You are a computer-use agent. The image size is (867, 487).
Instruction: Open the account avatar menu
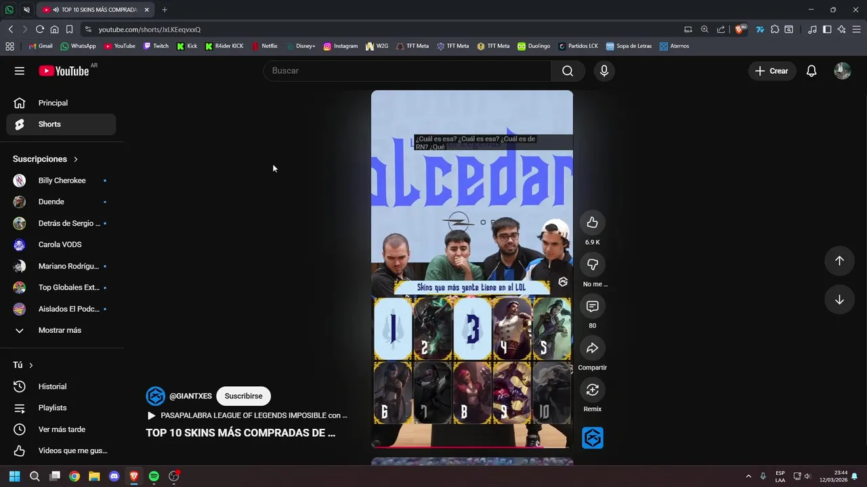(x=842, y=71)
